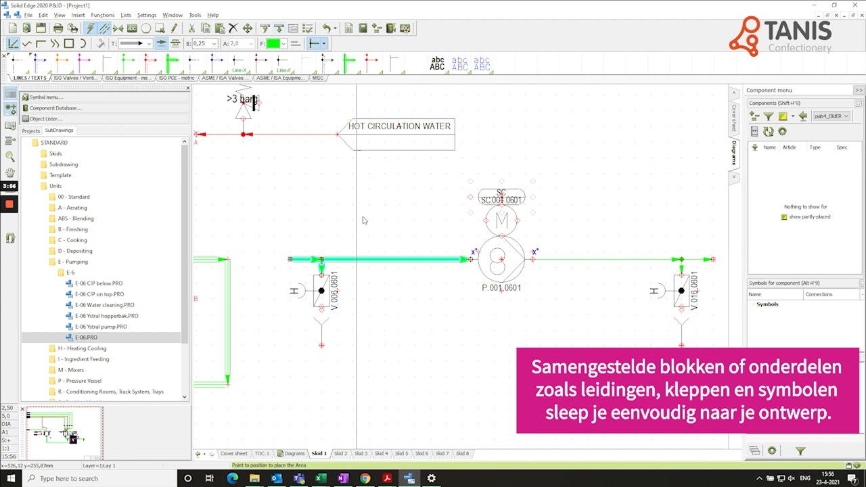The image size is (866, 487).
Task: Expand the Undo history dropdown arrow
Action: pos(336,28)
